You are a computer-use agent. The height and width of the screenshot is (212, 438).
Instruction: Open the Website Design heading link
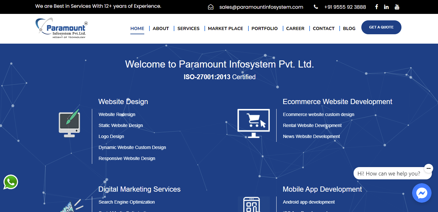123,101
